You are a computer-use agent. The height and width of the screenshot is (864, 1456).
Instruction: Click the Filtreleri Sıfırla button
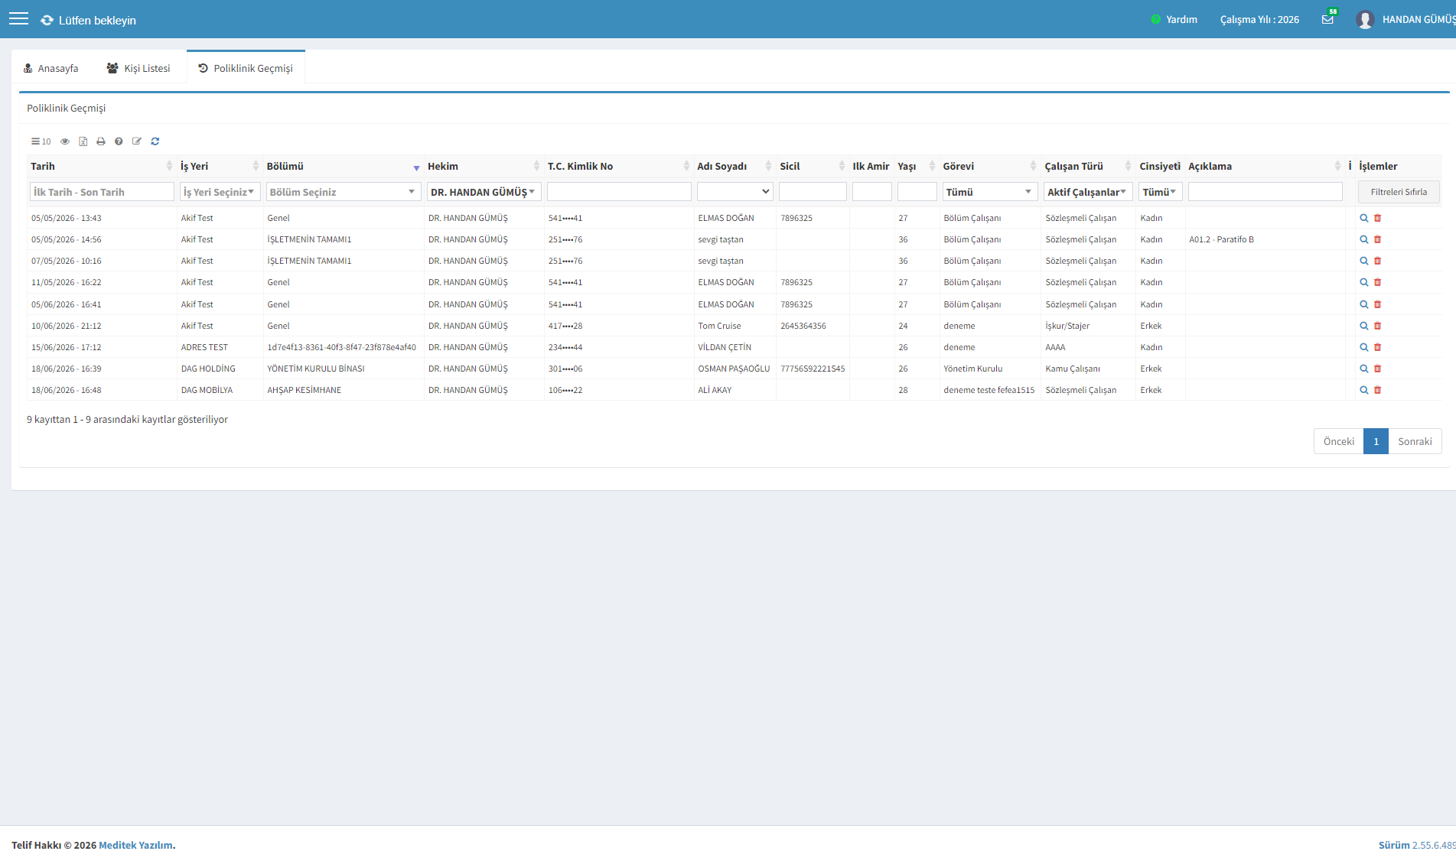(x=1399, y=192)
